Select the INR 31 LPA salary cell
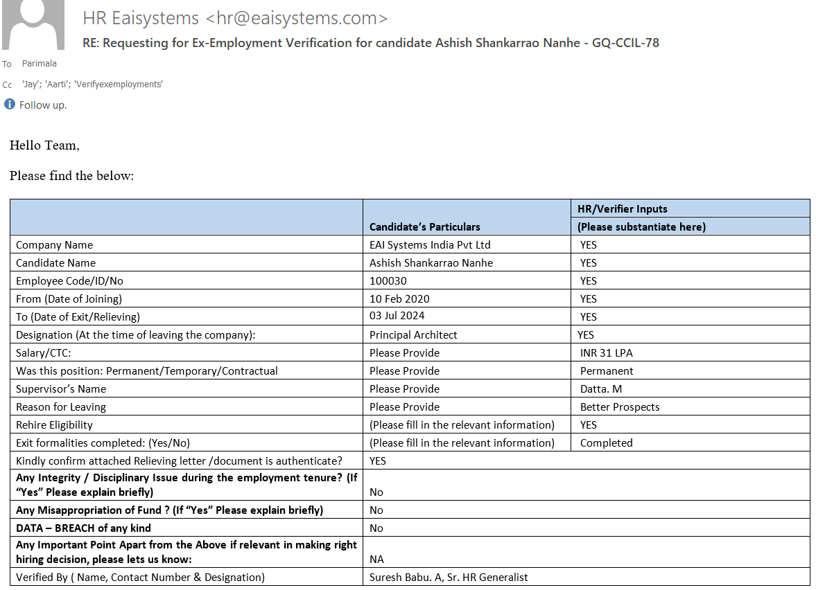Screen dimensions: 816x590 pyautogui.click(x=606, y=352)
